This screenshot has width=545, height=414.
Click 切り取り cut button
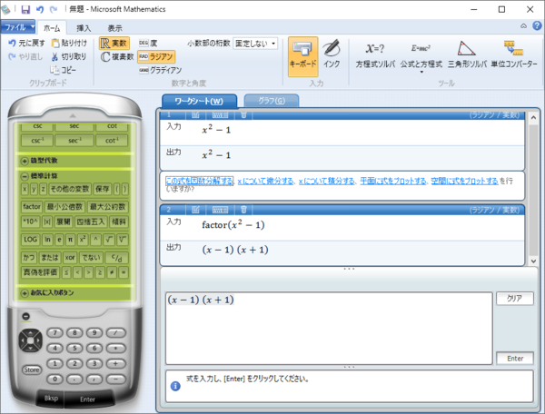pyautogui.click(x=69, y=56)
